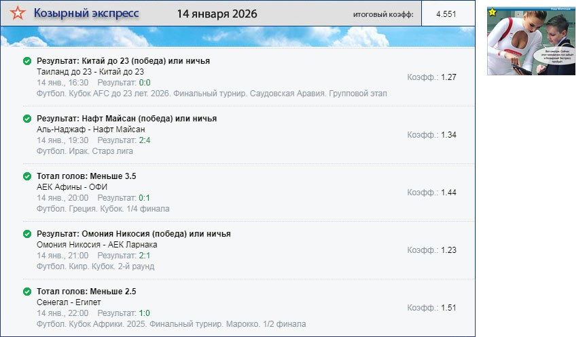Open match Омония Никосия - АЕК Ларнака
Viewport: 587px width, 337px height.
pyautogui.click(x=96, y=245)
